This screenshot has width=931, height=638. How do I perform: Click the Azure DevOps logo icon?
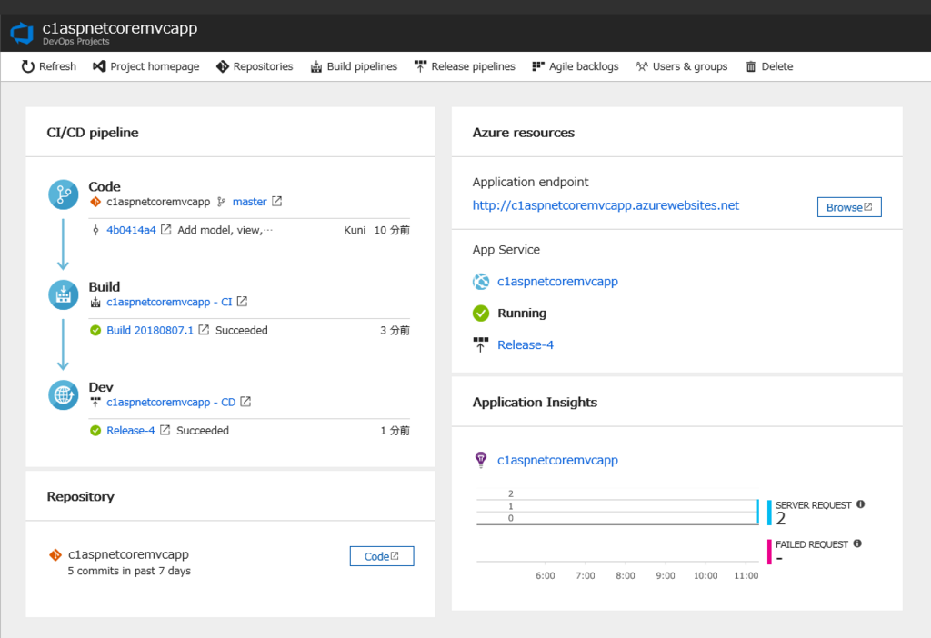point(23,33)
